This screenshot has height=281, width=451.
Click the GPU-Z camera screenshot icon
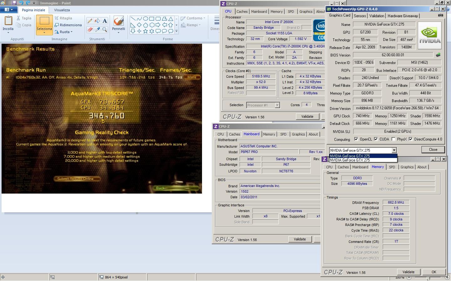[x=440, y=15]
